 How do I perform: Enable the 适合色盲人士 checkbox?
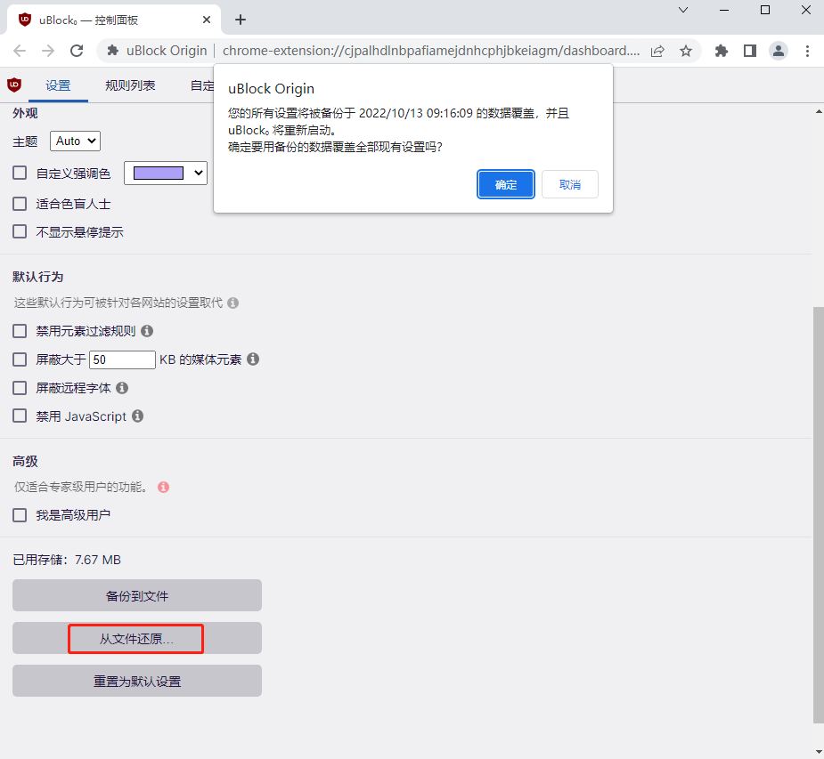tap(20, 204)
